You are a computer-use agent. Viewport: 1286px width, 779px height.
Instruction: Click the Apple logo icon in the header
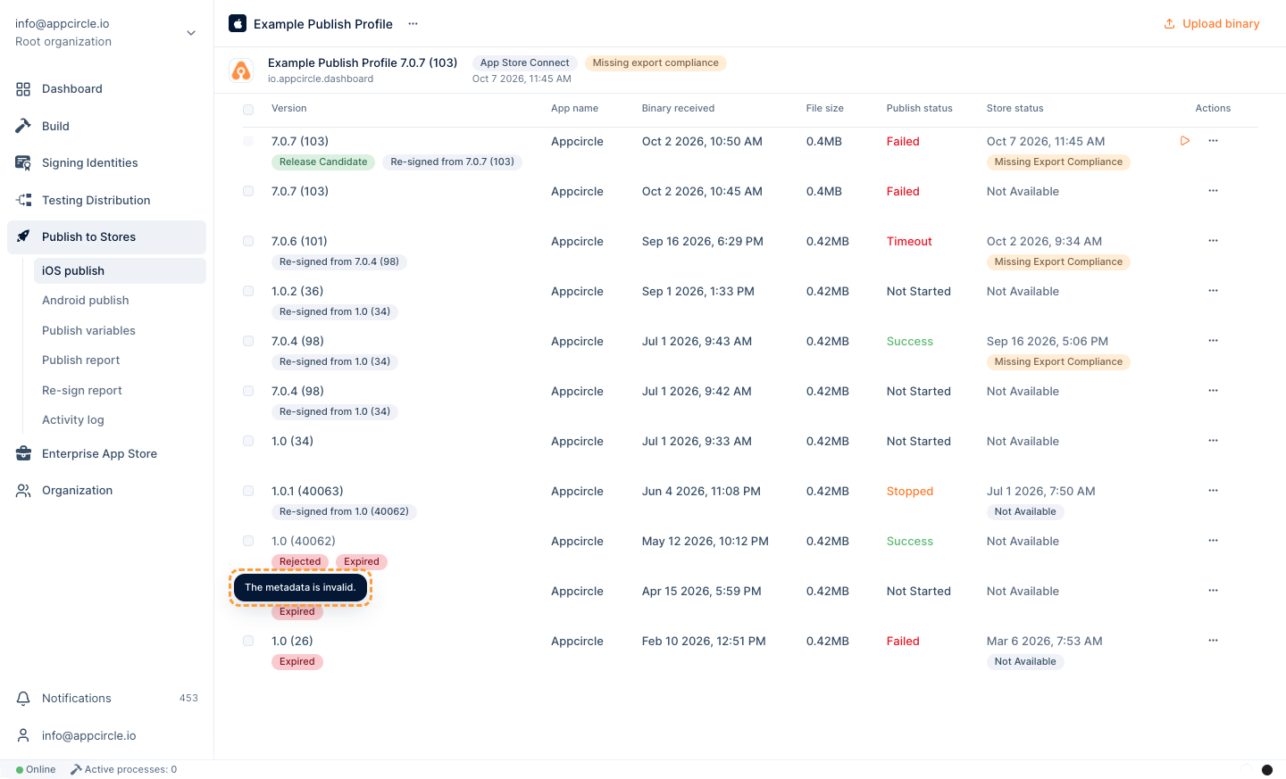(x=238, y=23)
